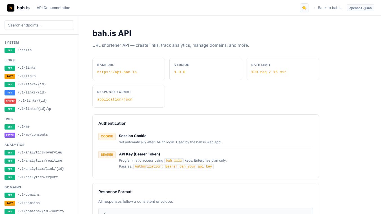Click the https://api.bah.is base URL value
381x214 pixels.
[117, 72]
